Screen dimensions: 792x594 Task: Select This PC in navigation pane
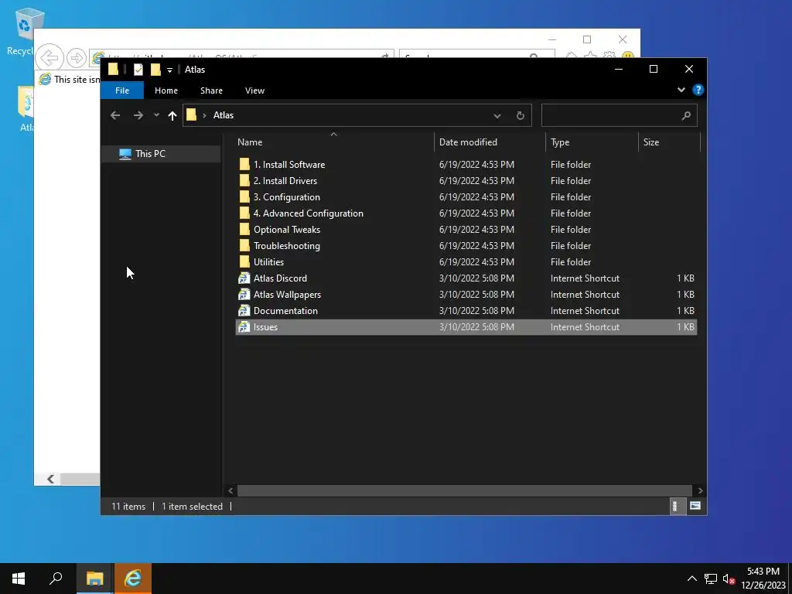(x=161, y=154)
